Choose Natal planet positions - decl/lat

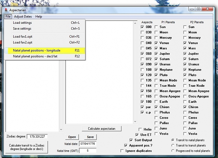tap(45, 56)
